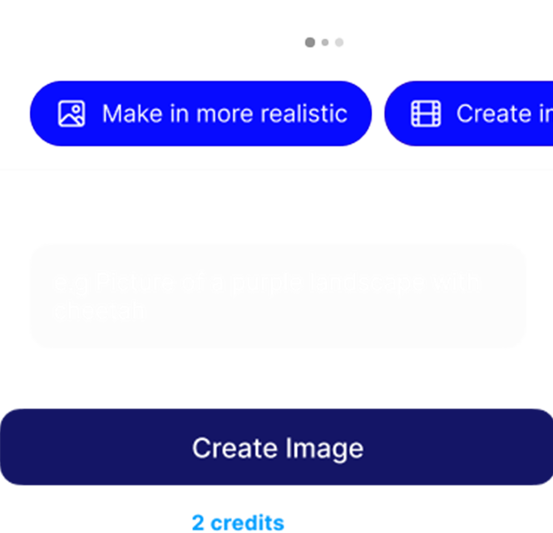Image resolution: width=553 pixels, height=533 pixels.
Task: Go to the second pagination dot
Action: [x=325, y=42]
